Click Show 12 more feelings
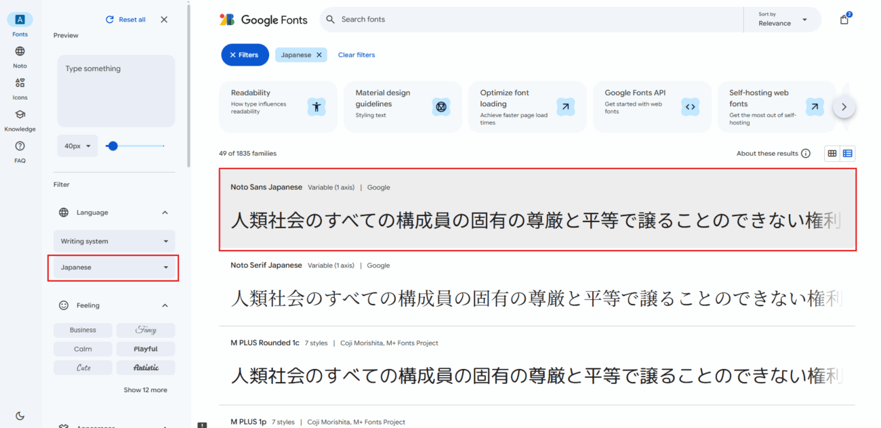The height and width of the screenshot is (428, 881). click(145, 390)
